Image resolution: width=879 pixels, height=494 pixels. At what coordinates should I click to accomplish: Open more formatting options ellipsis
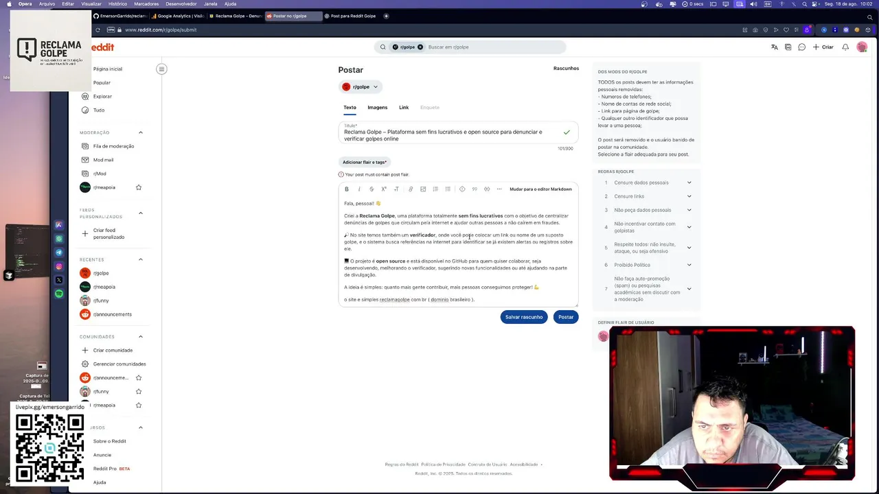click(x=499, y=189)
